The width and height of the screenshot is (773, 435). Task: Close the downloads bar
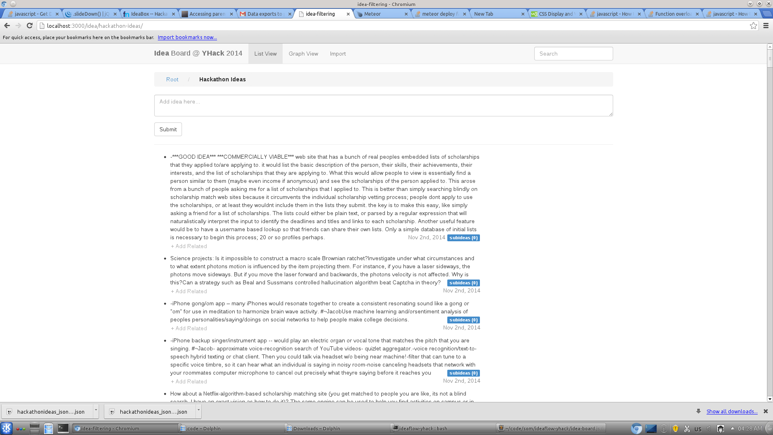pyautogui.click(x=765, y=411)
